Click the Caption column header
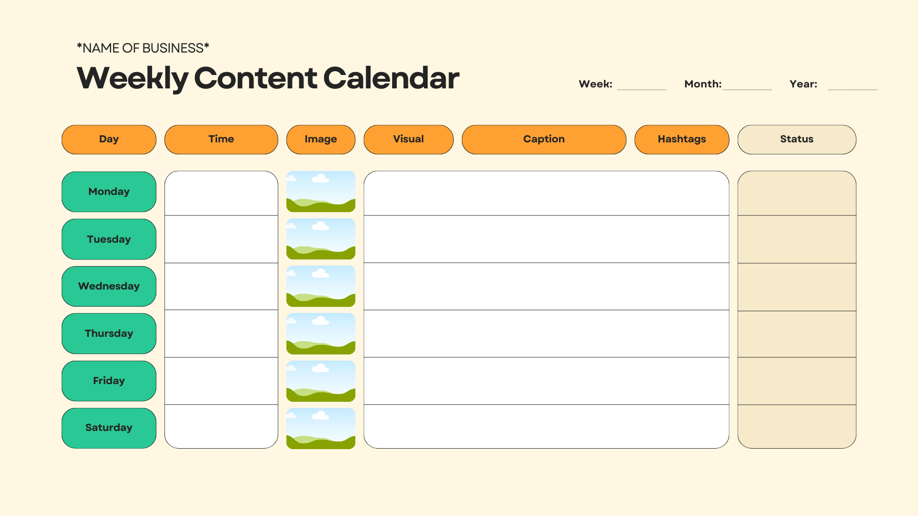918x516 pixels. click(544, 140)
